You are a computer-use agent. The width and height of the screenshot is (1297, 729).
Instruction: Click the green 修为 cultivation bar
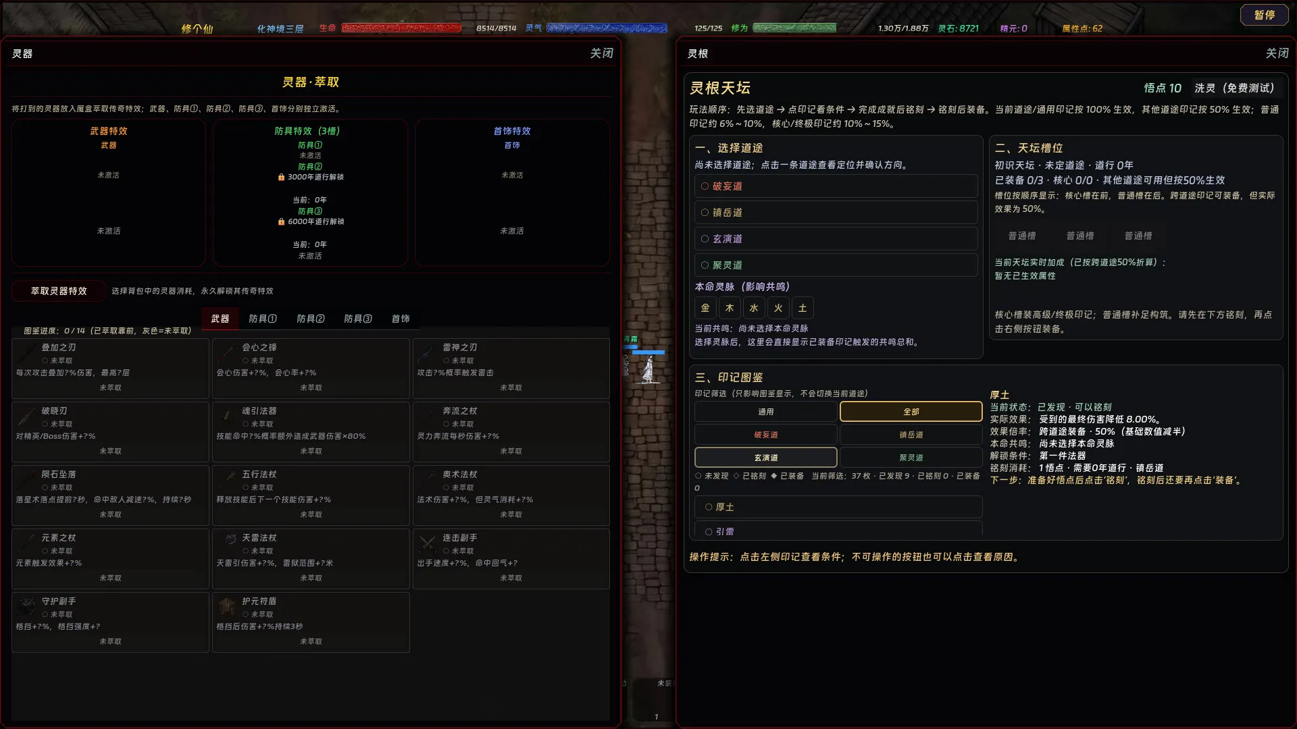tap(794, 28)
